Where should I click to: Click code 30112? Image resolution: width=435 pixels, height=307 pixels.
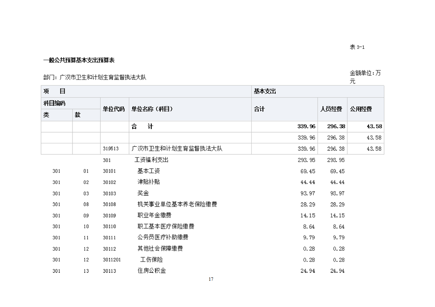point(109,249)
